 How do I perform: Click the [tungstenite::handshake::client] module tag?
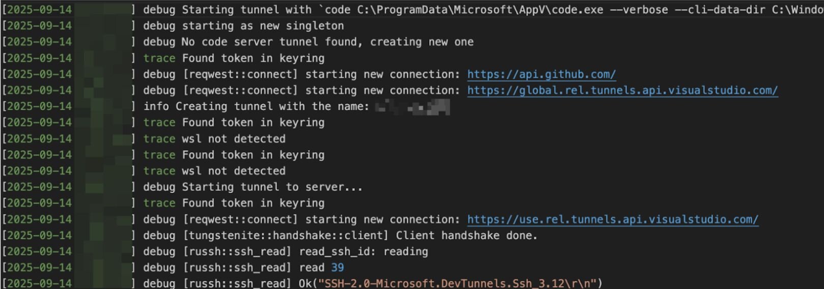286,236
